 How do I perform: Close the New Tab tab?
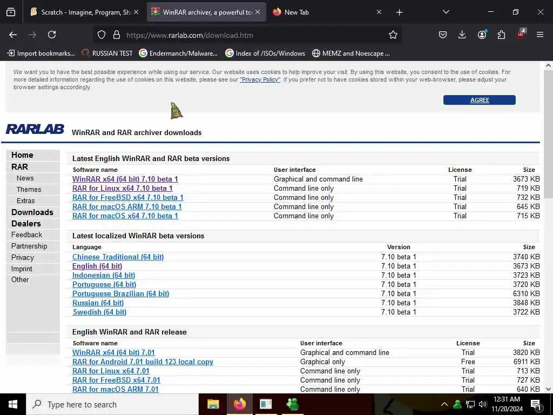click(x=379, y=12)
